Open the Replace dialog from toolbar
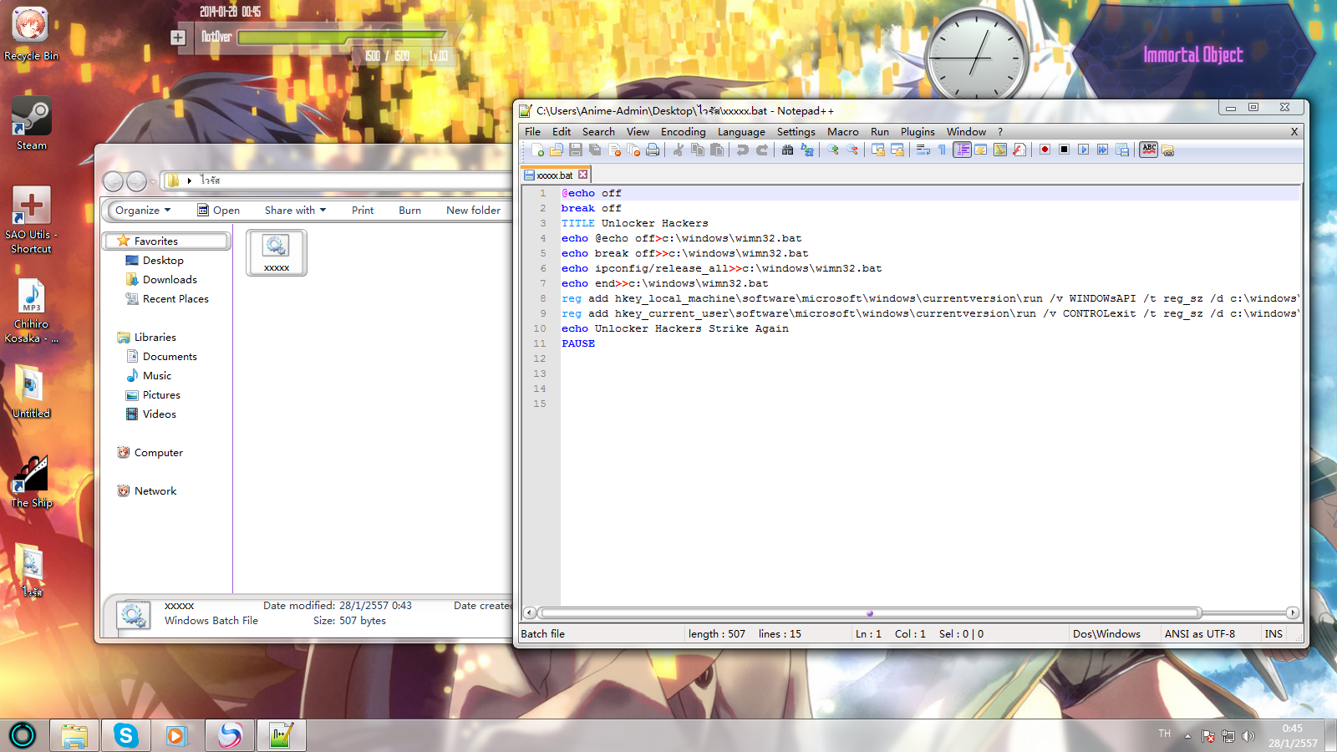The height and width of the screenshot is (752, 1337). click(x=806, y=150)
